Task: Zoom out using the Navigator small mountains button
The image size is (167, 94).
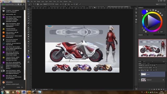Action: tap(144, 62)
